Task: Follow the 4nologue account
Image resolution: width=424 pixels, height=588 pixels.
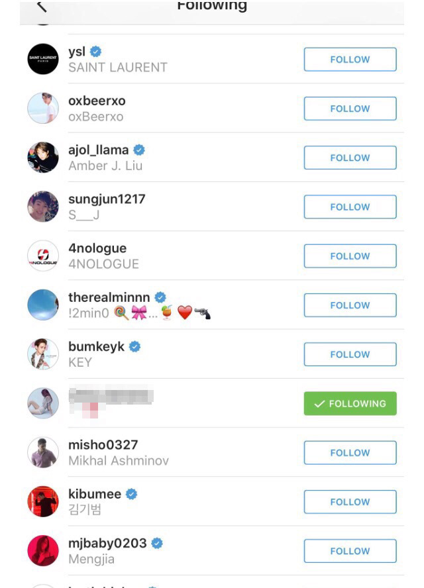Action: pyautogui.click(x=350, y=256)
